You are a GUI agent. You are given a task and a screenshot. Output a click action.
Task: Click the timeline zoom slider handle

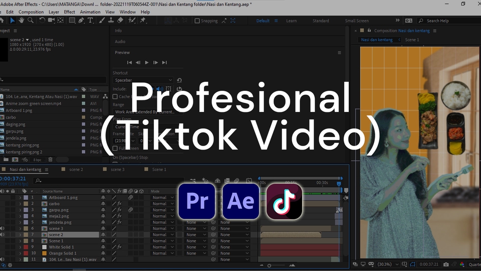point(270,265)
